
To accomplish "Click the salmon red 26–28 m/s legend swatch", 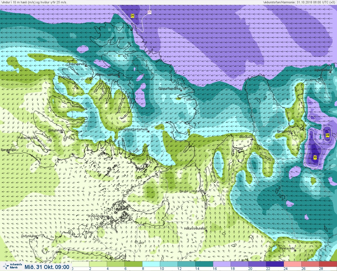I will point(310,264).
